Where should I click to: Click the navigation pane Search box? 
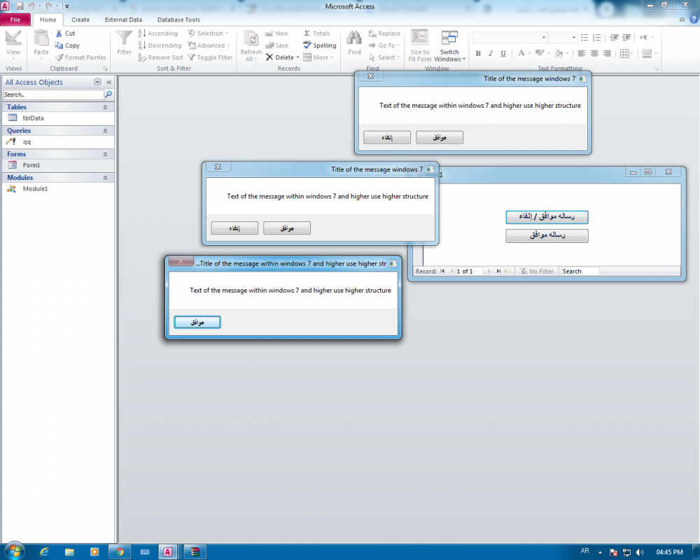click(53, 94)
